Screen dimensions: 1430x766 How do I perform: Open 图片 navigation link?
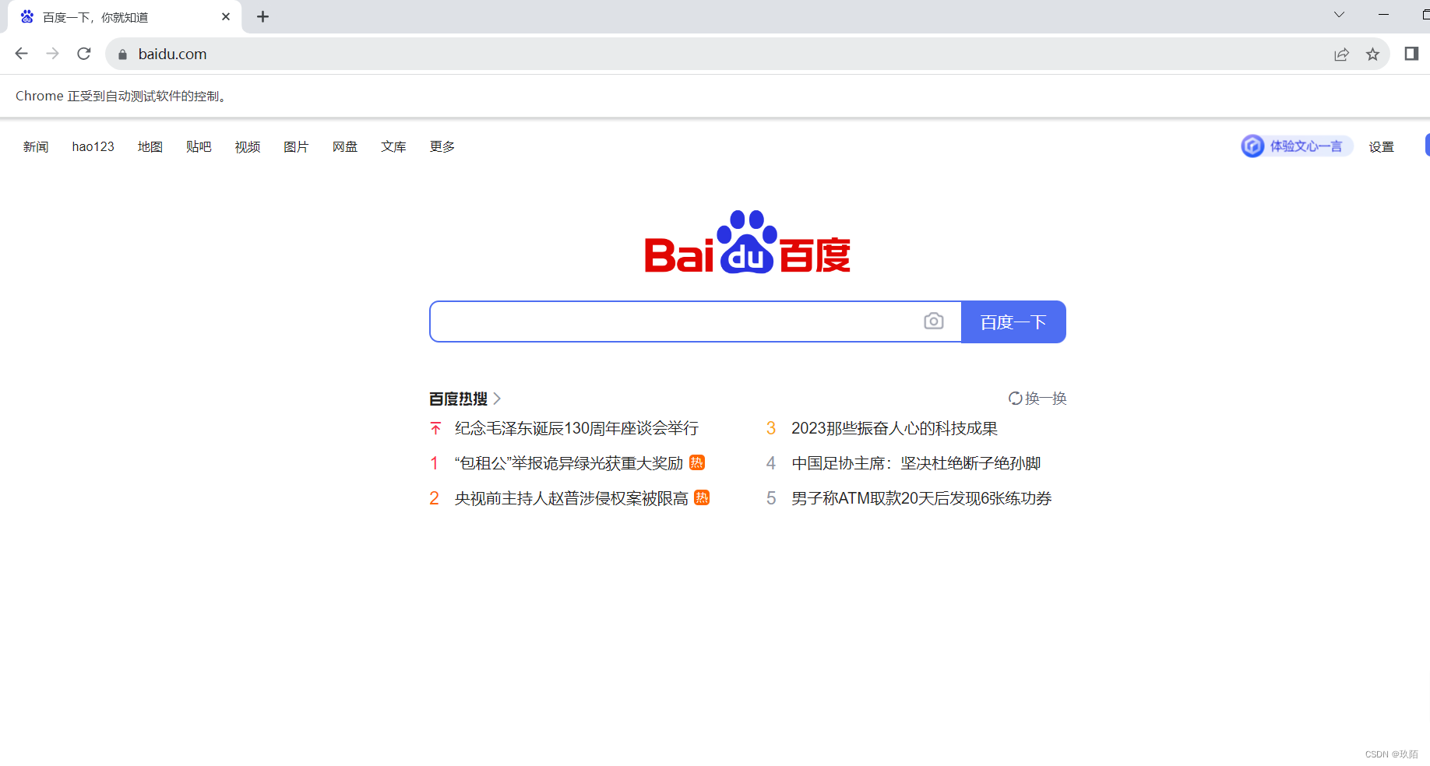pyautogui.click(x=296, y=146)
